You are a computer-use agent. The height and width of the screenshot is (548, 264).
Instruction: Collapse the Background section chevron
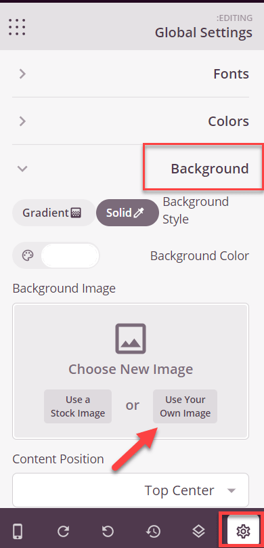click(23, 169)
